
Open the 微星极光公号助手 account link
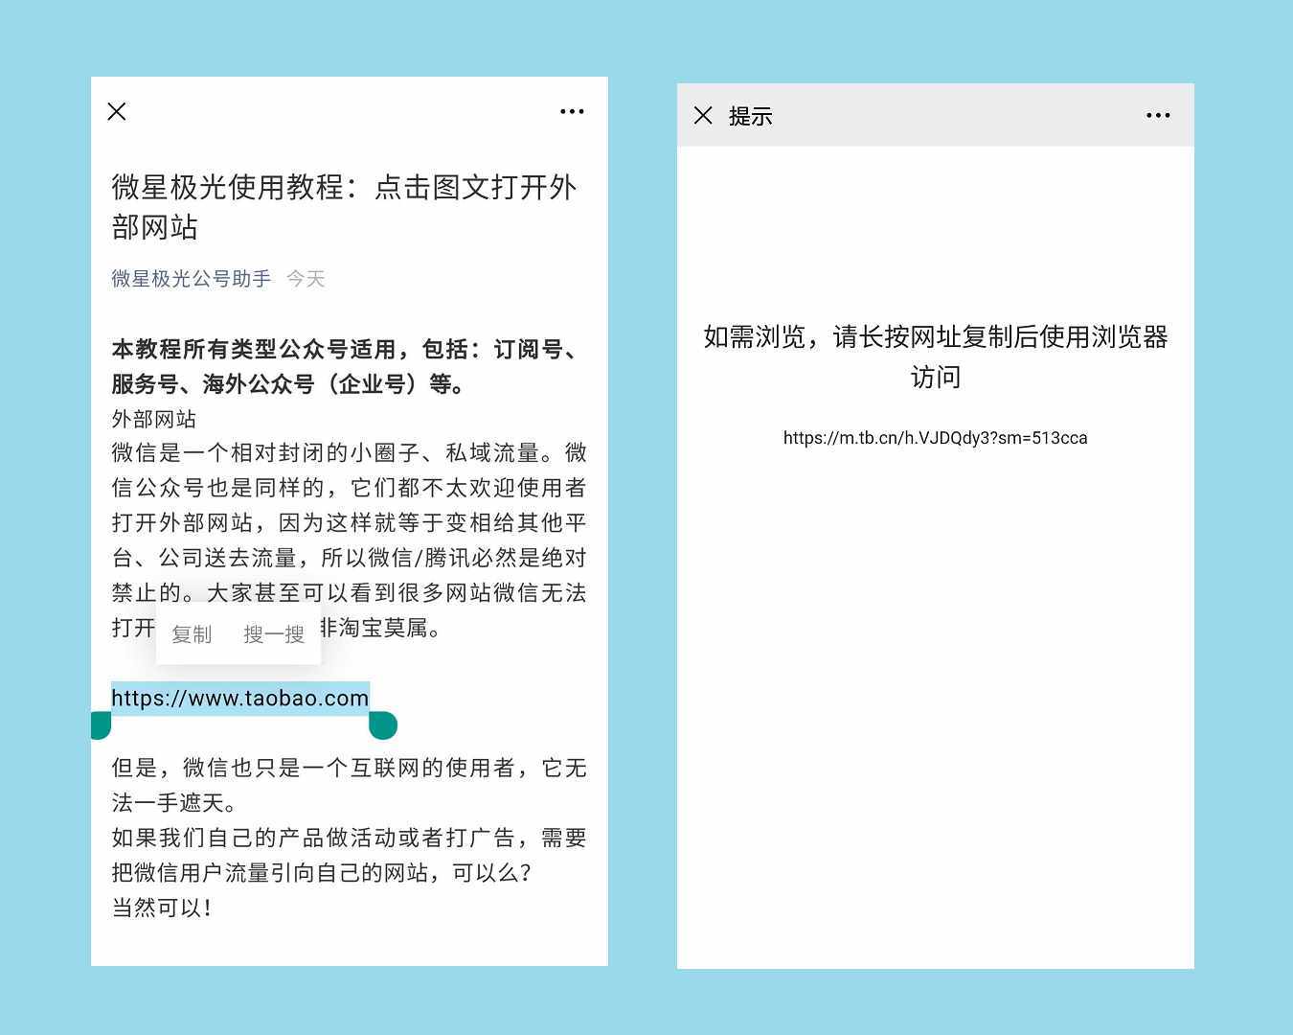[x=192, y=279]
